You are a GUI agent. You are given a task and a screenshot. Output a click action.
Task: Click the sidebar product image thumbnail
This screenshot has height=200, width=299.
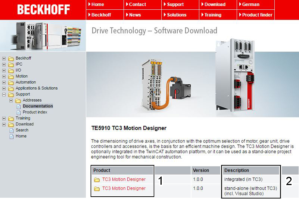click(x=43, y=36)
